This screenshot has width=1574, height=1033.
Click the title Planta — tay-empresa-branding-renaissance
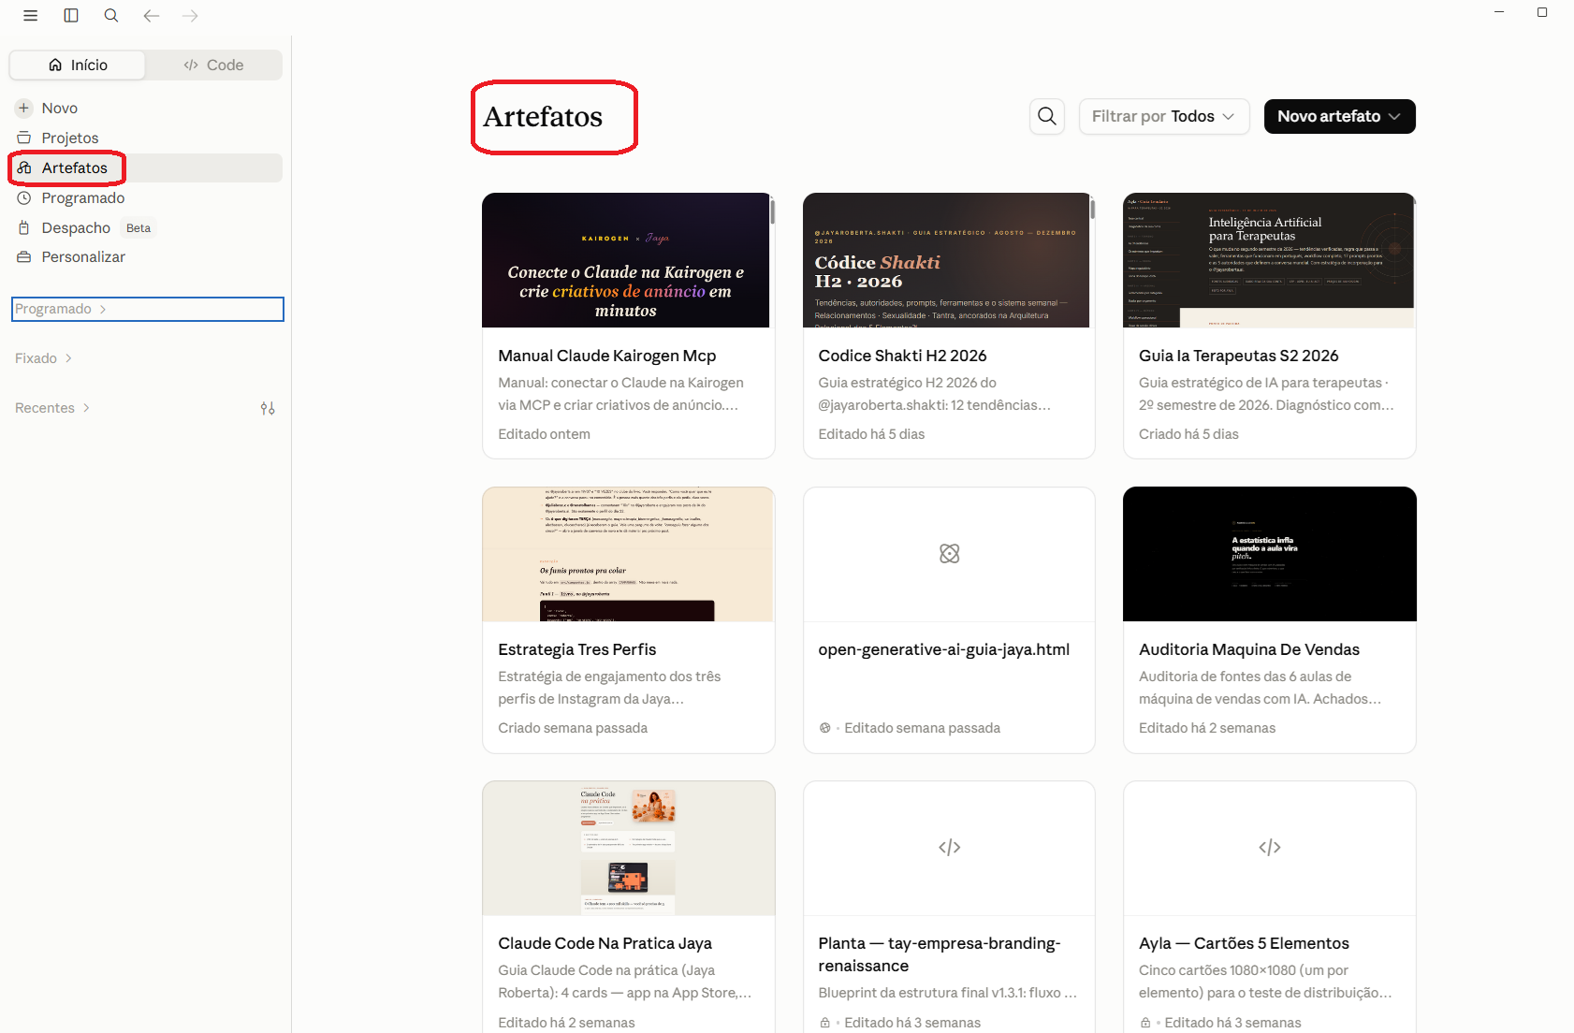point(940,954)
